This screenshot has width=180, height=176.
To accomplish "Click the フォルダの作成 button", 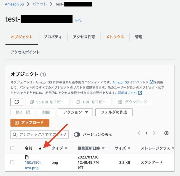I will 114,112.
